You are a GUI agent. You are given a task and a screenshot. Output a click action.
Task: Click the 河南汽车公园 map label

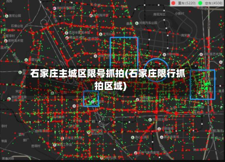click(x=148, y=23)
